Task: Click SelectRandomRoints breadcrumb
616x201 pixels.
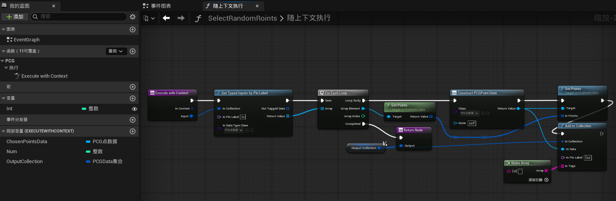Action: point(242,18)
